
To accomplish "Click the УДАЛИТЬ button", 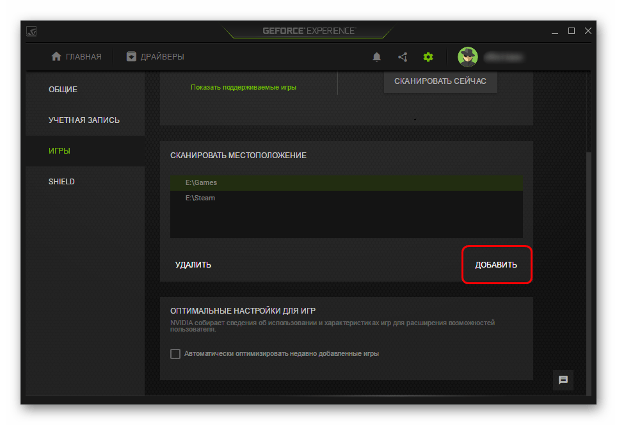I will coord(193,265).
